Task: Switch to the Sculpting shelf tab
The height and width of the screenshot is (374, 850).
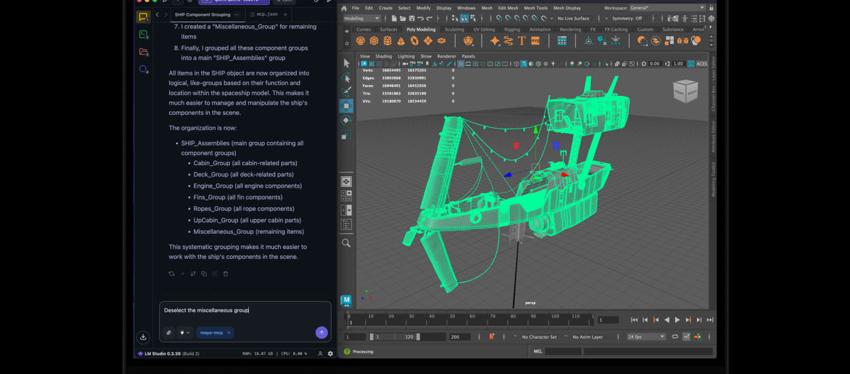Action: (x=454, y=29)
